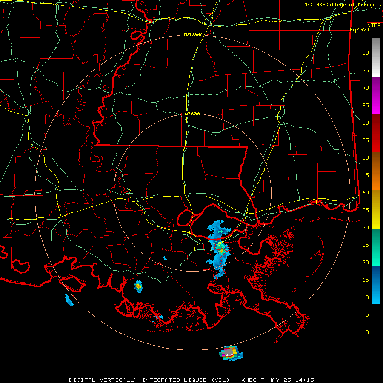Click the 10 value on the color scale
The width and height of the screenshot is (383, 383).
point(366,297)
